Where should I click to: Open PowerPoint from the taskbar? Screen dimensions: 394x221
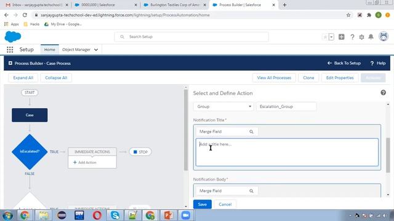168,215
